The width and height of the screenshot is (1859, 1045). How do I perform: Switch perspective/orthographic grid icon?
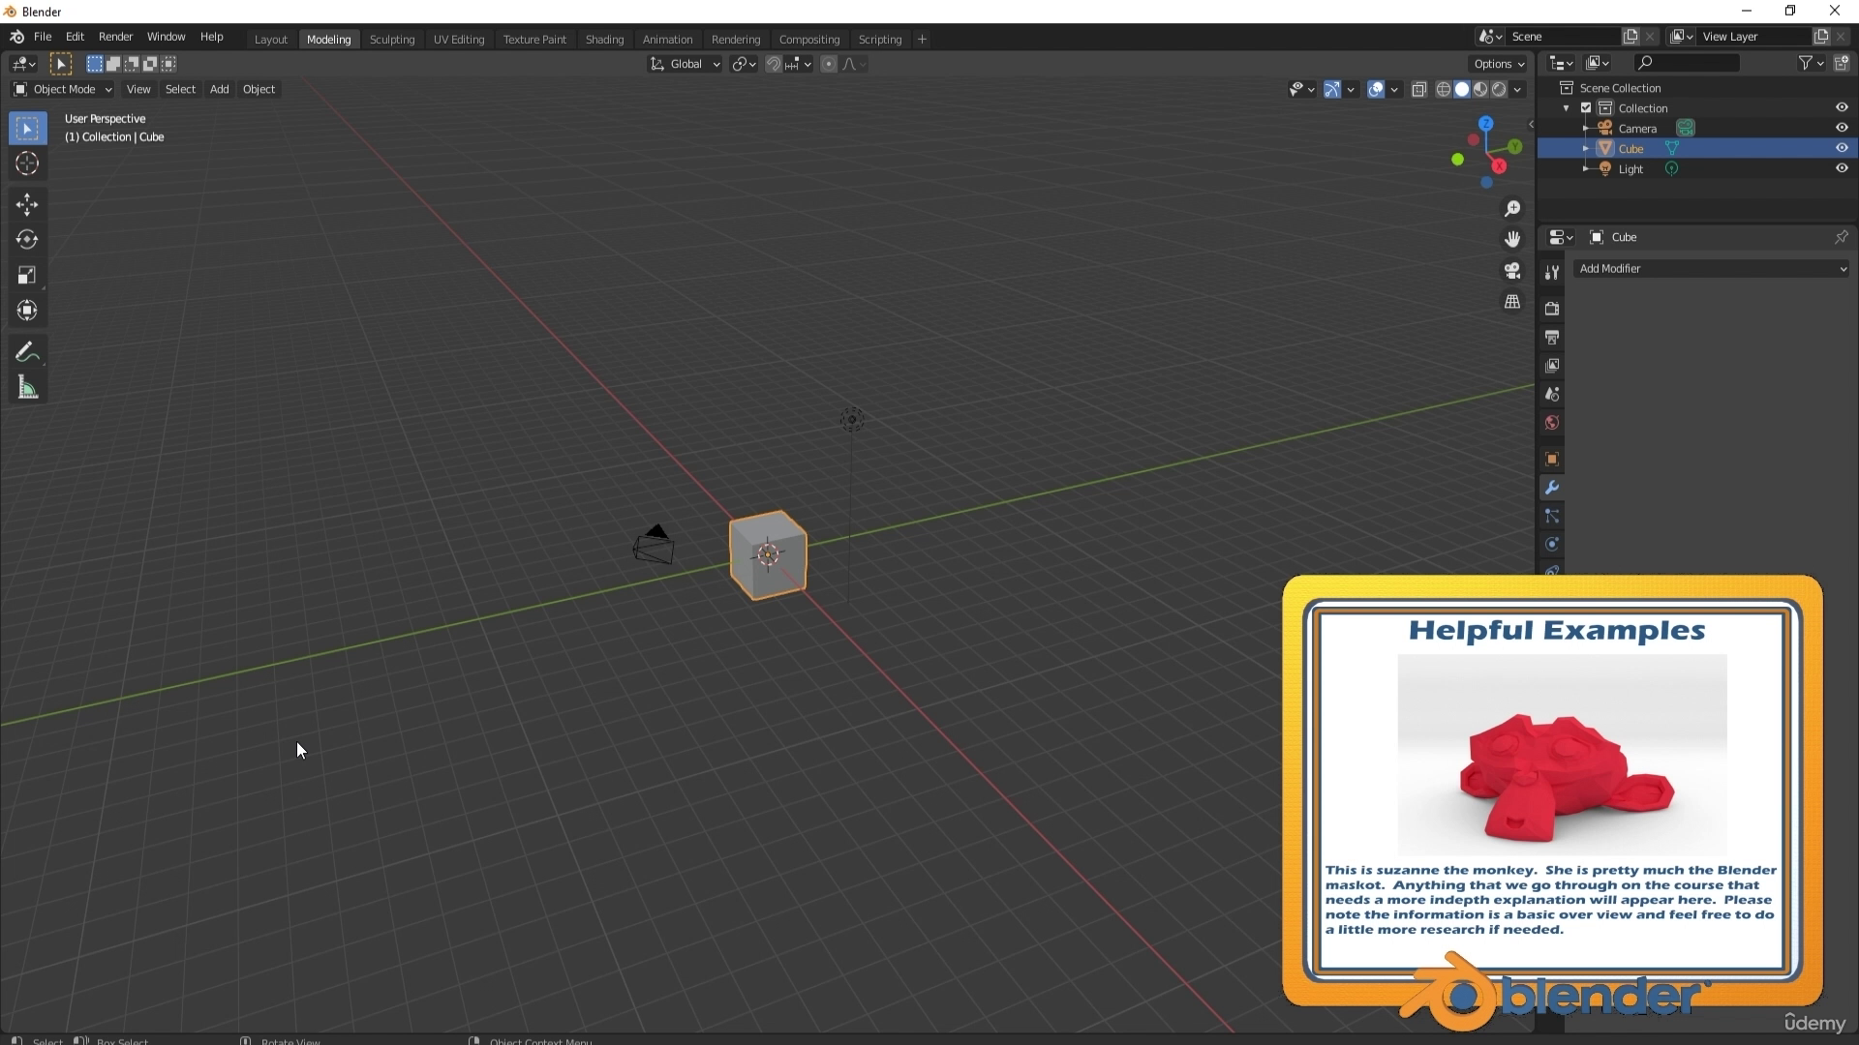click(1512, 302)
